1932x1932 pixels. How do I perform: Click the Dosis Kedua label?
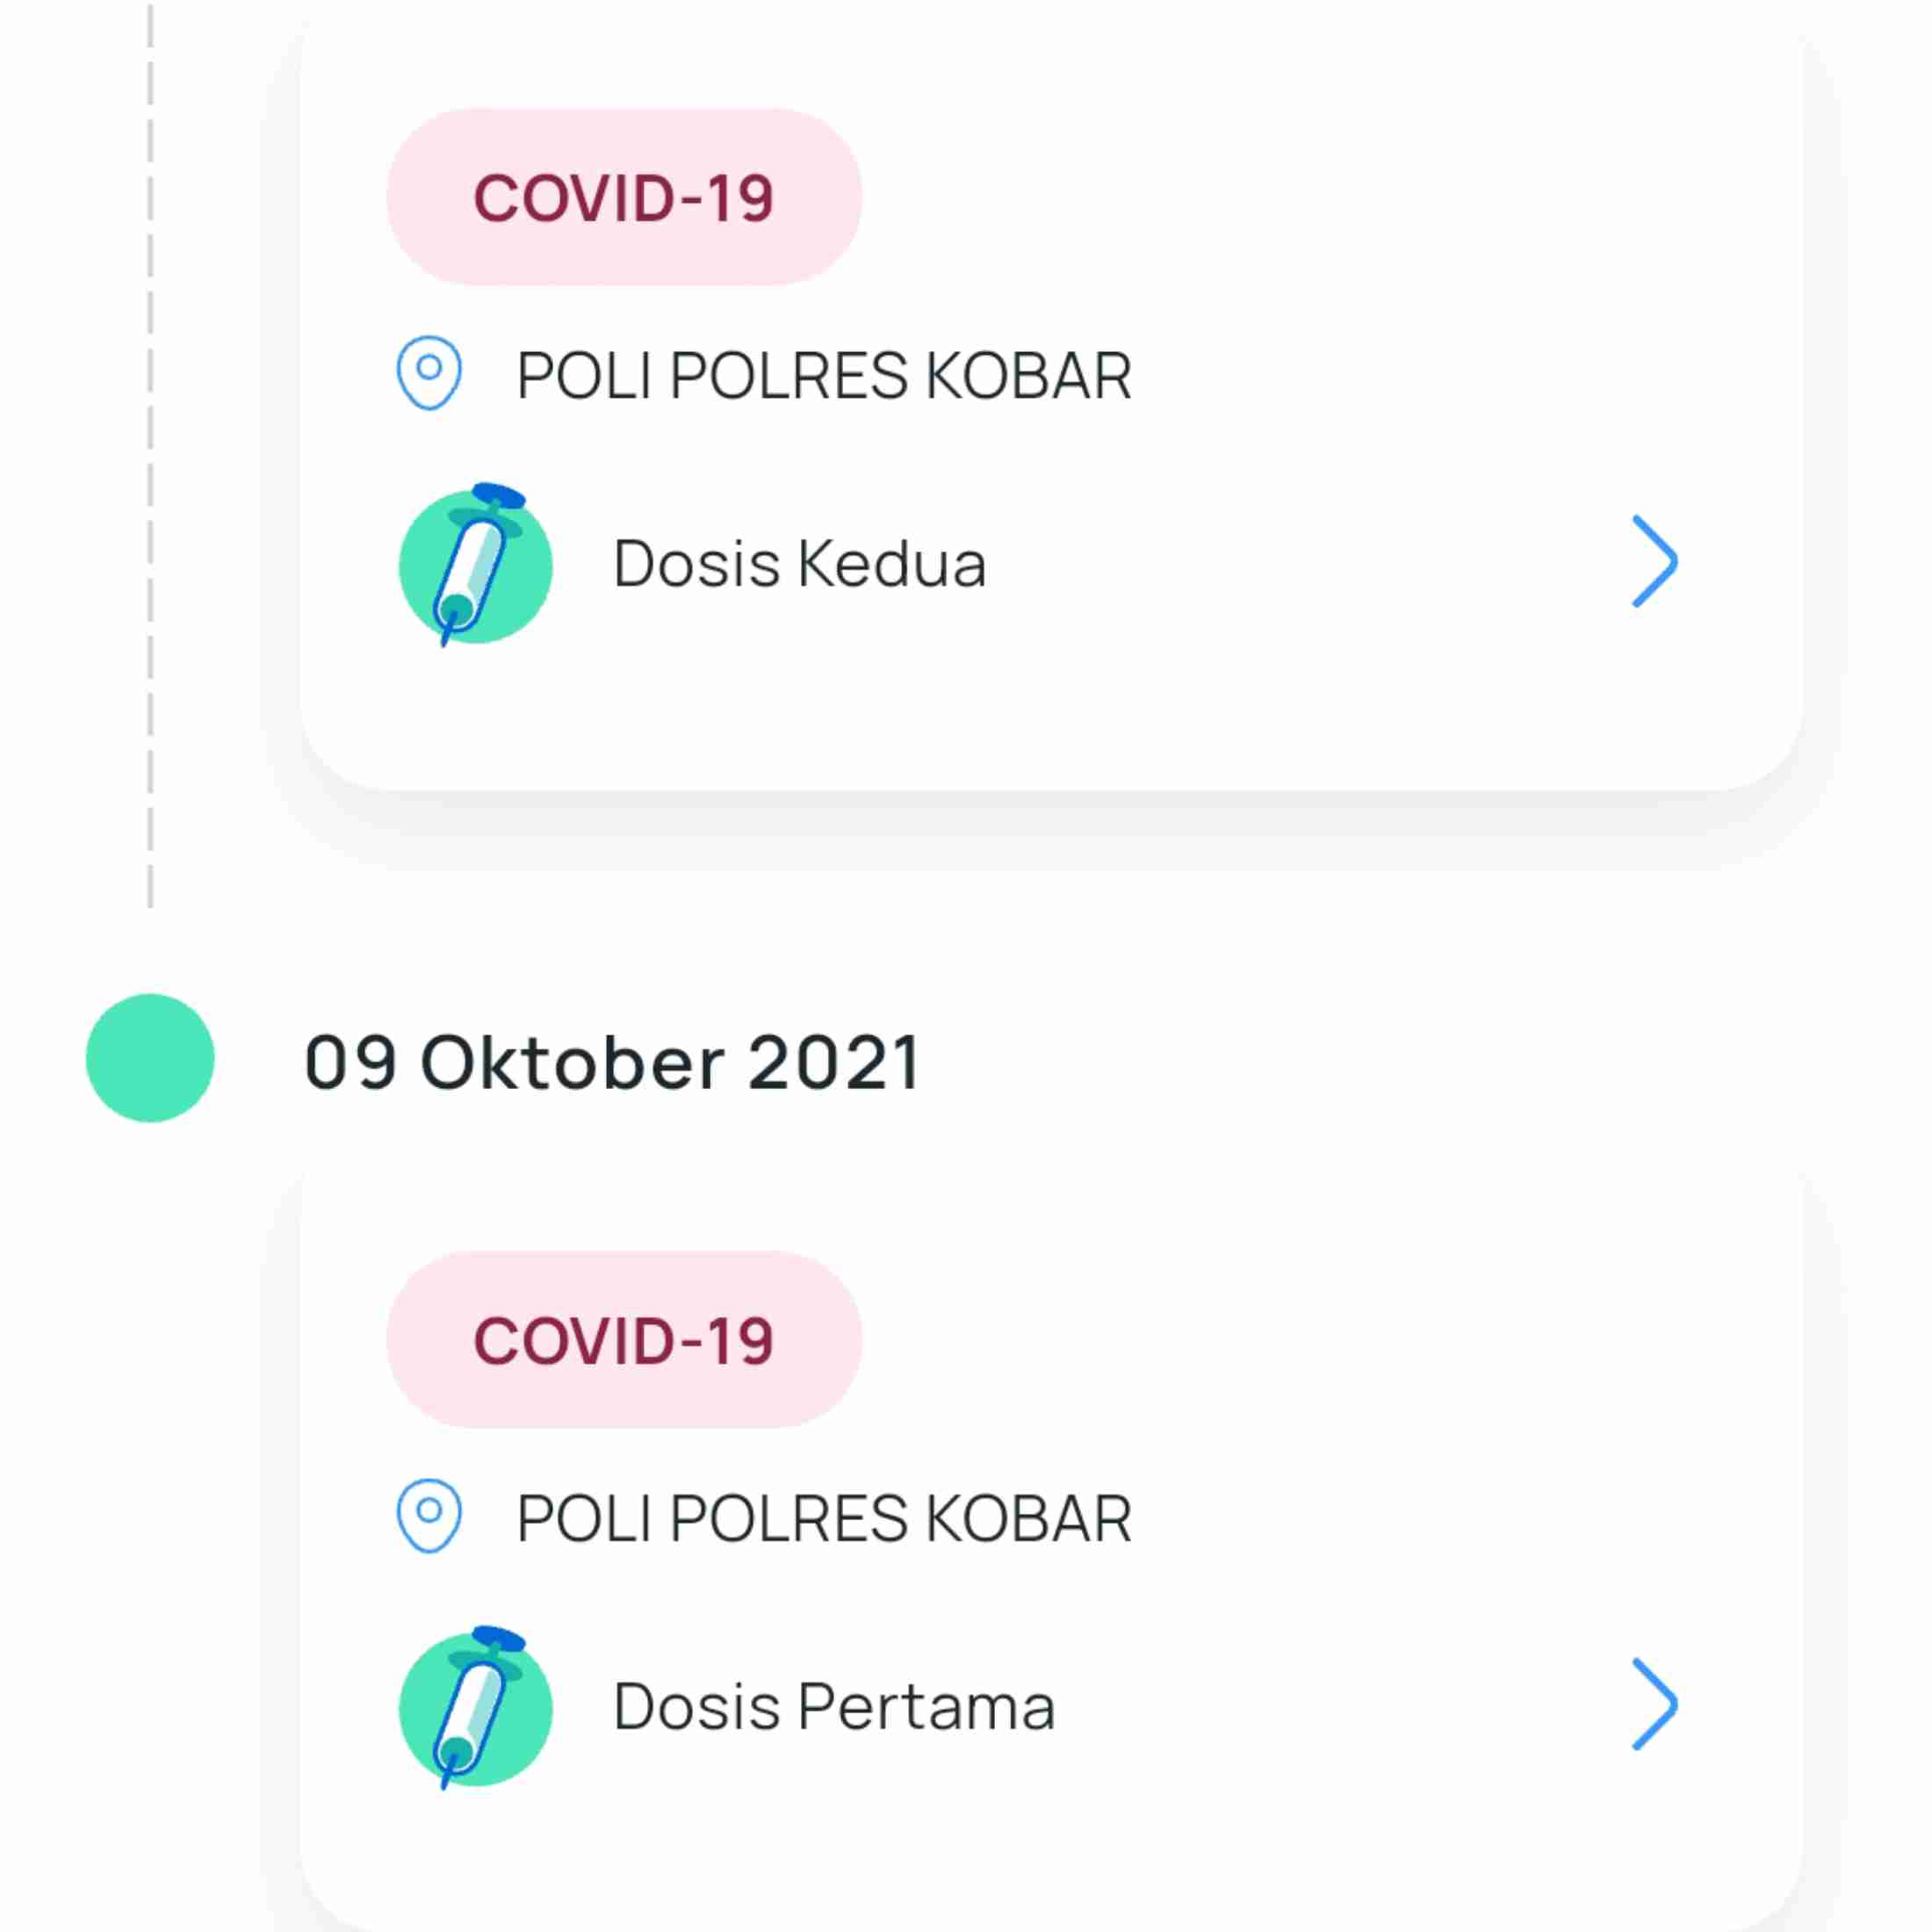[799, 564]
